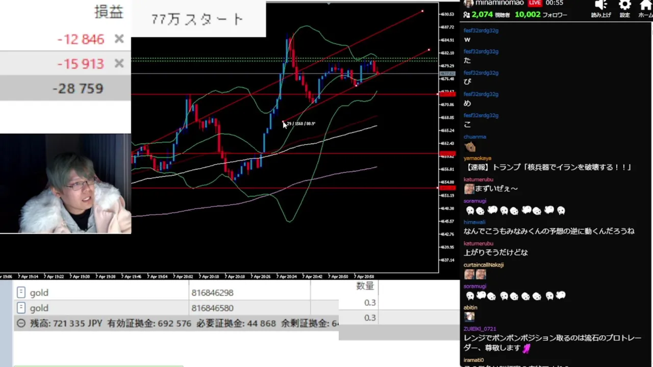Viewport: 653px width, 367px height.
Task: Click skull emotes above abitin's name
Action: point(515,296)
